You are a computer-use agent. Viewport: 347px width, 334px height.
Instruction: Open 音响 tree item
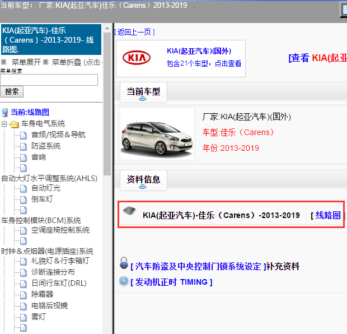[x=39, y=157]
